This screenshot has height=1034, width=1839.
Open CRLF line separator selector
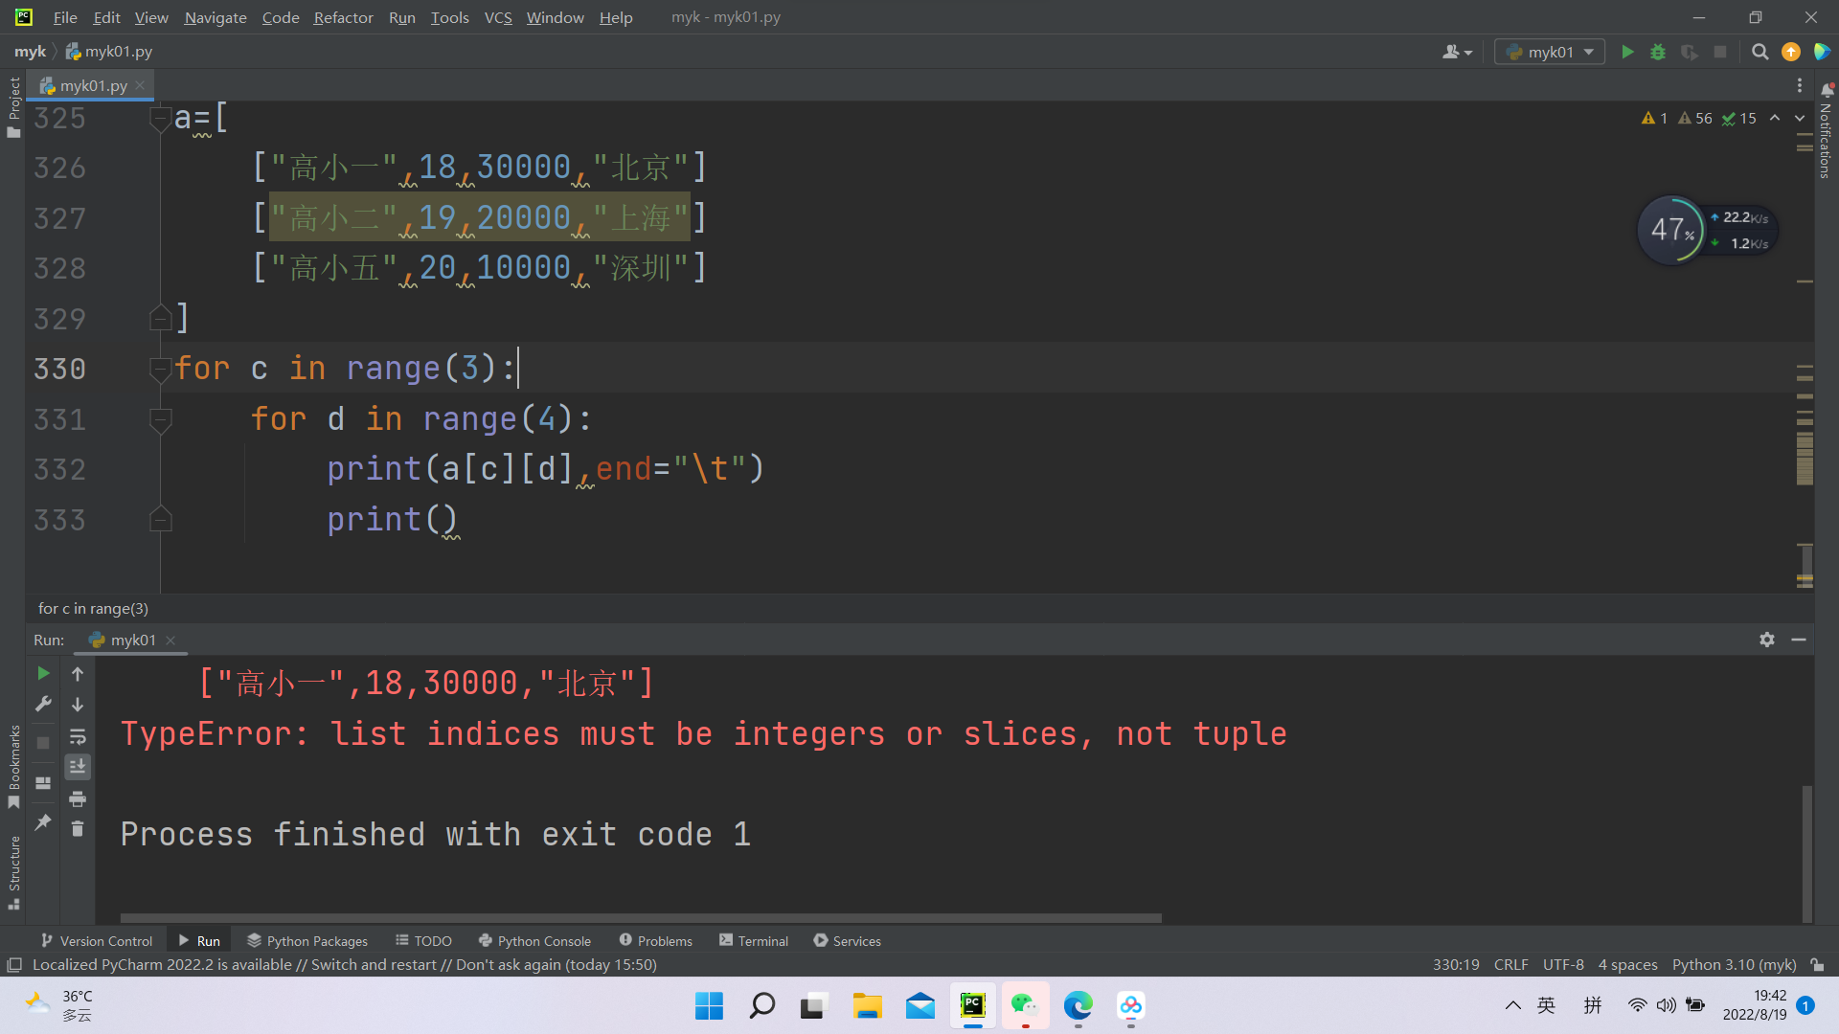click(1510, 965)
